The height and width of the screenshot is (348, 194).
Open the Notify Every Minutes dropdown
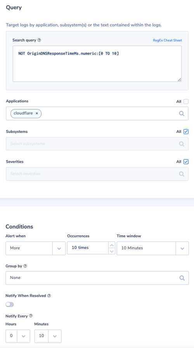[48, 336]
